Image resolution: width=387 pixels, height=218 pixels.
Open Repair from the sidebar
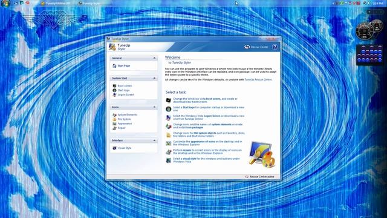point(122,128)
